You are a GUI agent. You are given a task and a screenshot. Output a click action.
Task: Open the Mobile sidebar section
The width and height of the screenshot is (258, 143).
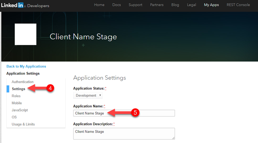click(17, 103)
